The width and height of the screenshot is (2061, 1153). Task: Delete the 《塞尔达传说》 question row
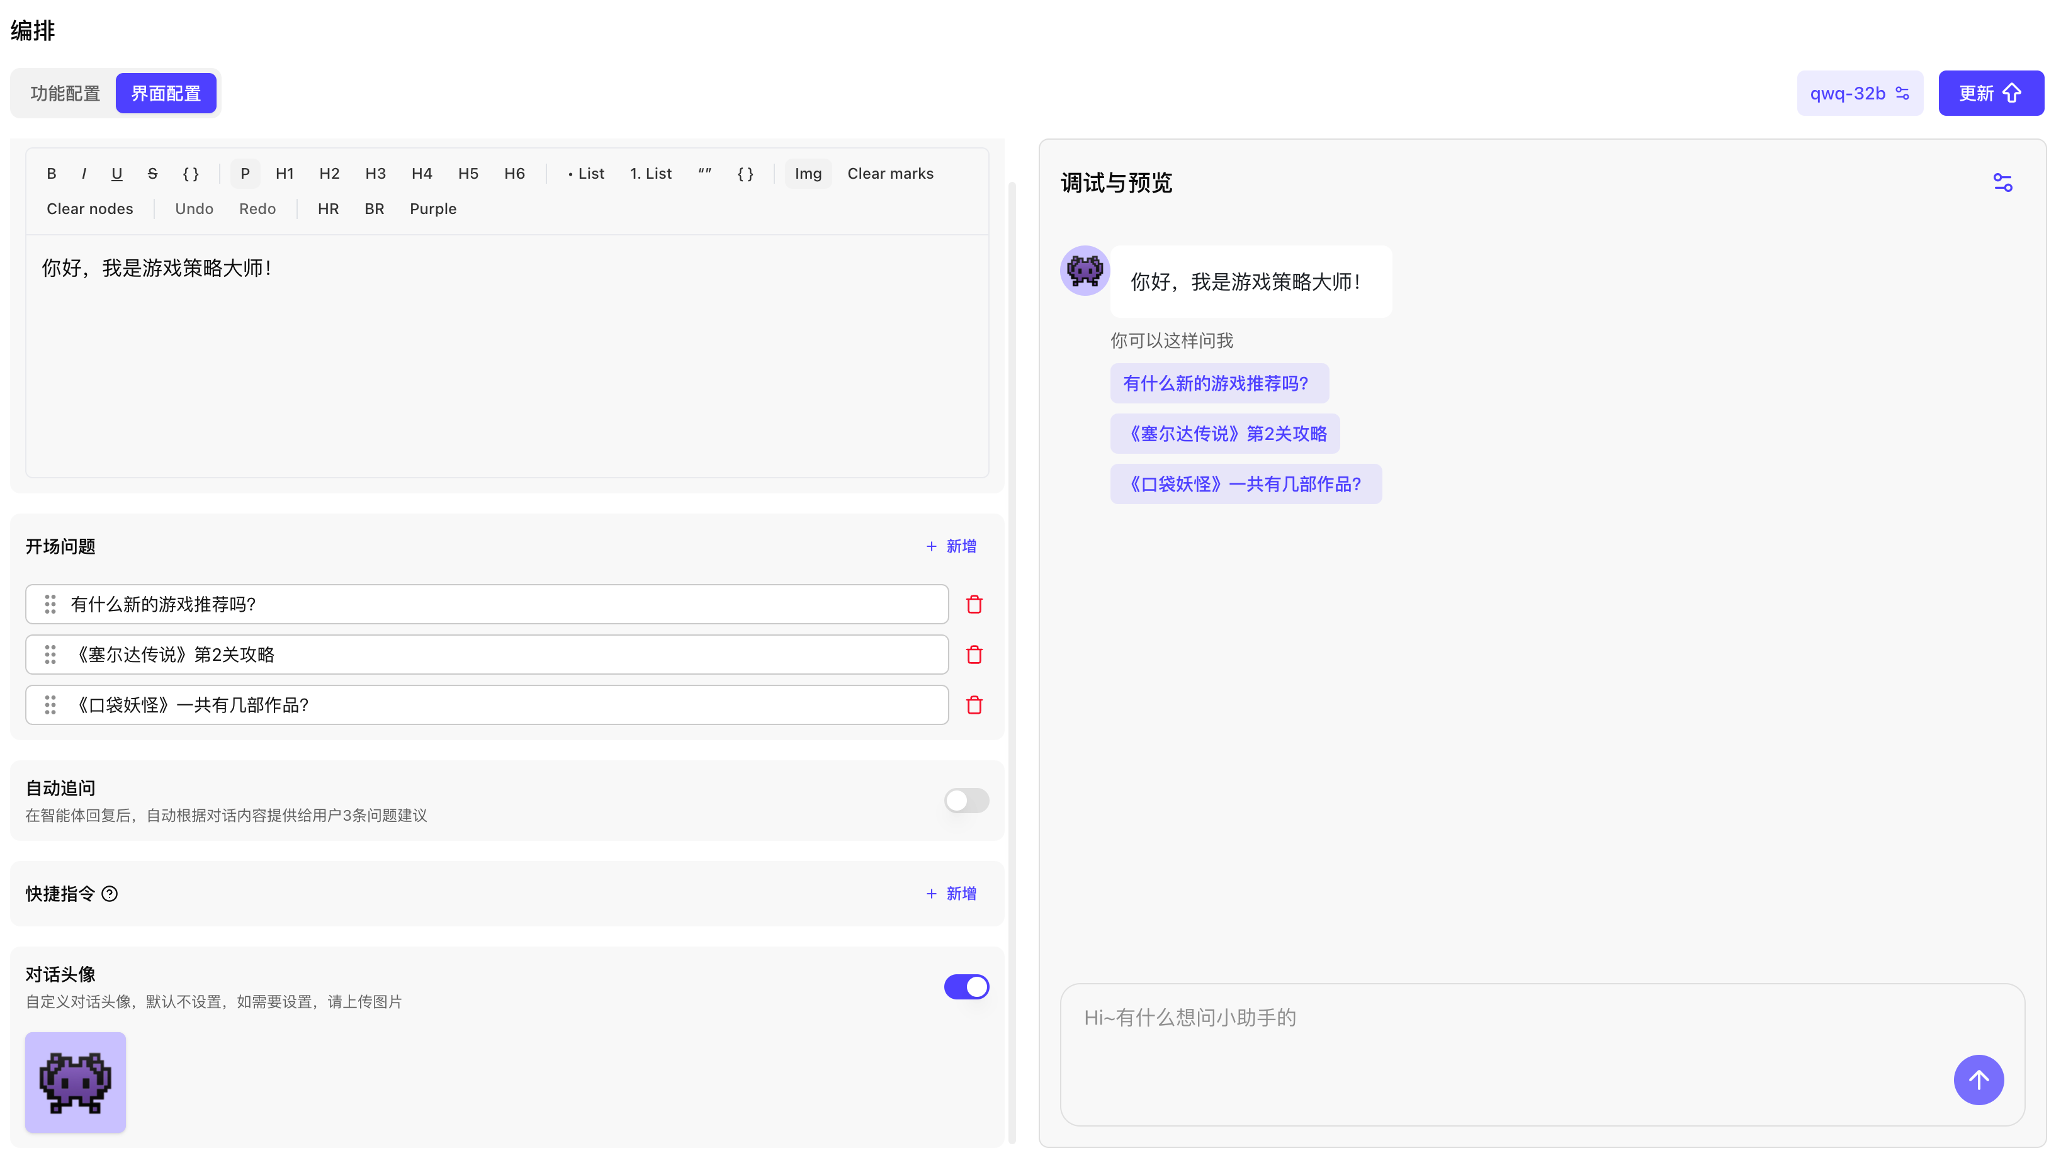[x=974, y=655]
